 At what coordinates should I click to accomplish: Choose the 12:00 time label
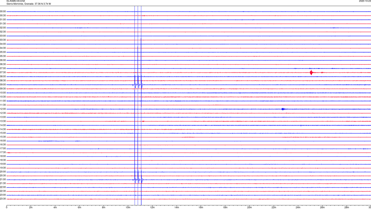(3, 109)
